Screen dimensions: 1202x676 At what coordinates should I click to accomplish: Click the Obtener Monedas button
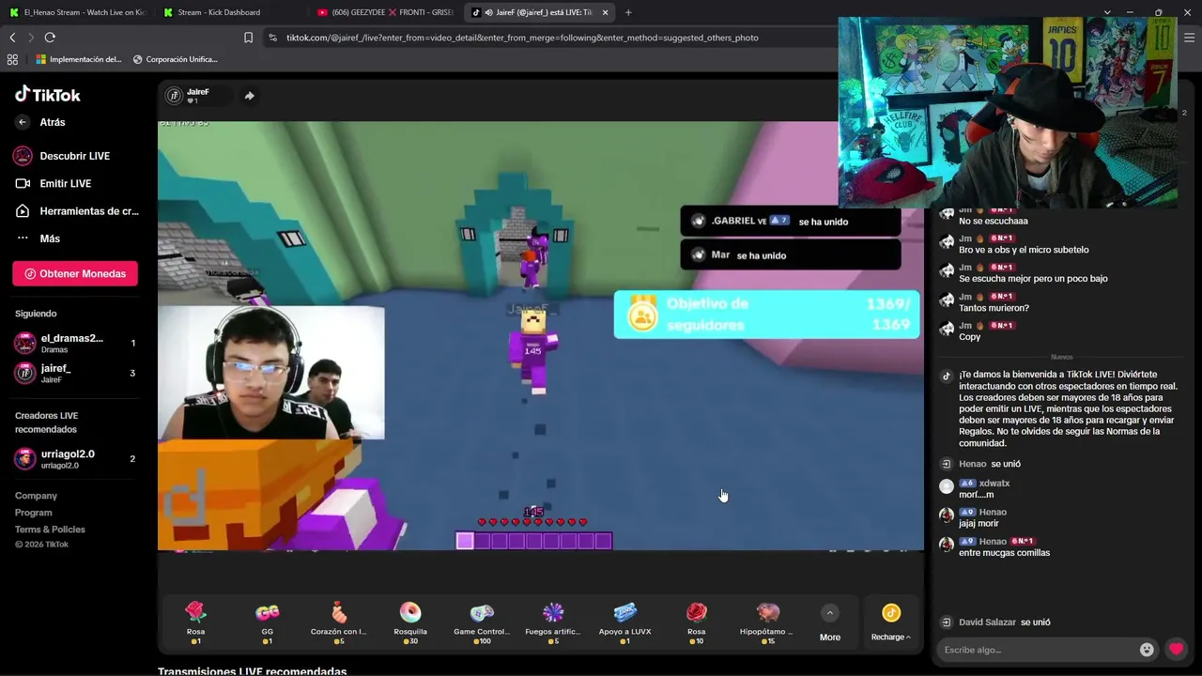pyautogui.click(x=75, y=273)
